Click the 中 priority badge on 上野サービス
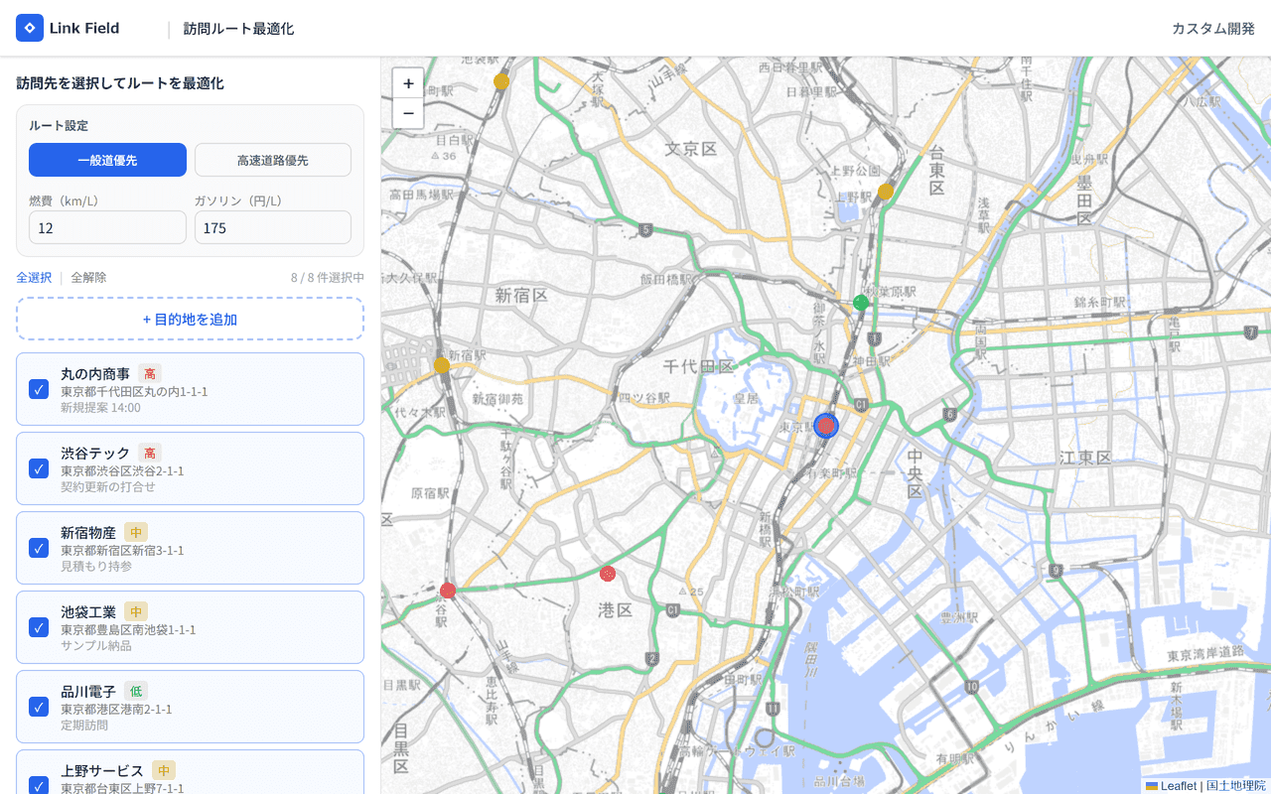 (x=164, y=770)
